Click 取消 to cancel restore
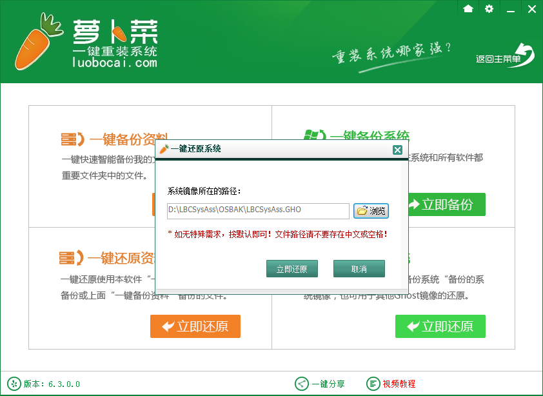Viewport: 543px width, 396px height. pos(359,269)
